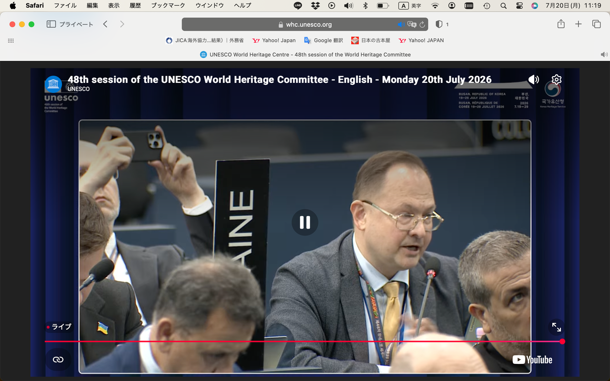Open the 編集 menu
The height and width of the screenshot is (381, 610).
tap(92, 6)
